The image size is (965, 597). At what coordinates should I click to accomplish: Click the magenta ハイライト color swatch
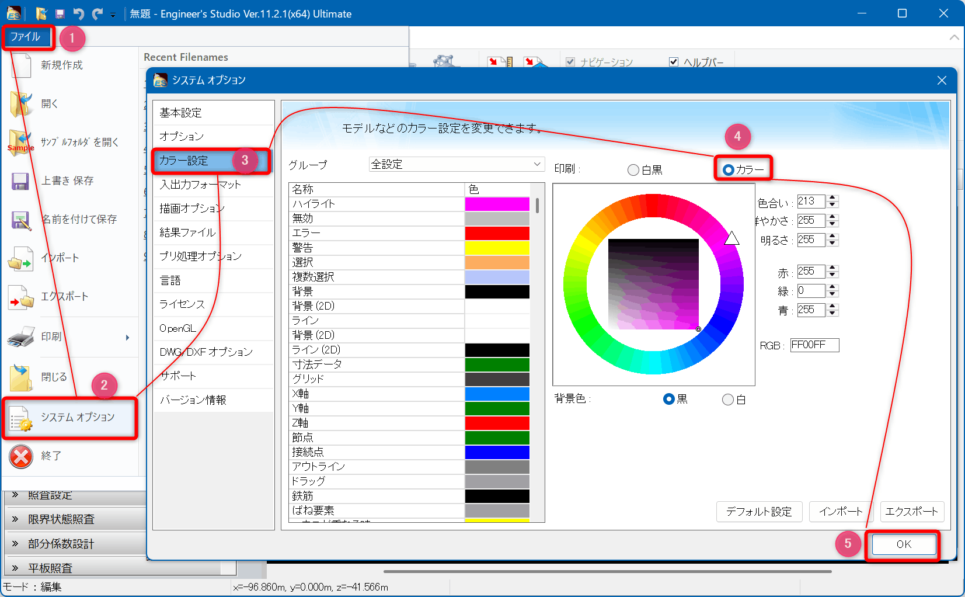[x=497, y=204]
